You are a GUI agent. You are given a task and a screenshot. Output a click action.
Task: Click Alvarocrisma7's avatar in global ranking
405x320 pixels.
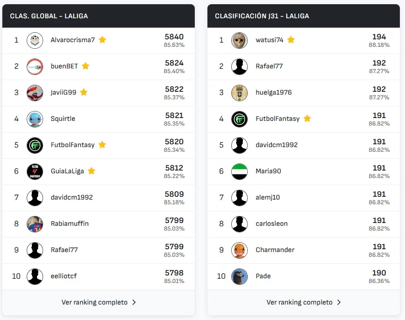pyautogui.click(x=35, y=40)
